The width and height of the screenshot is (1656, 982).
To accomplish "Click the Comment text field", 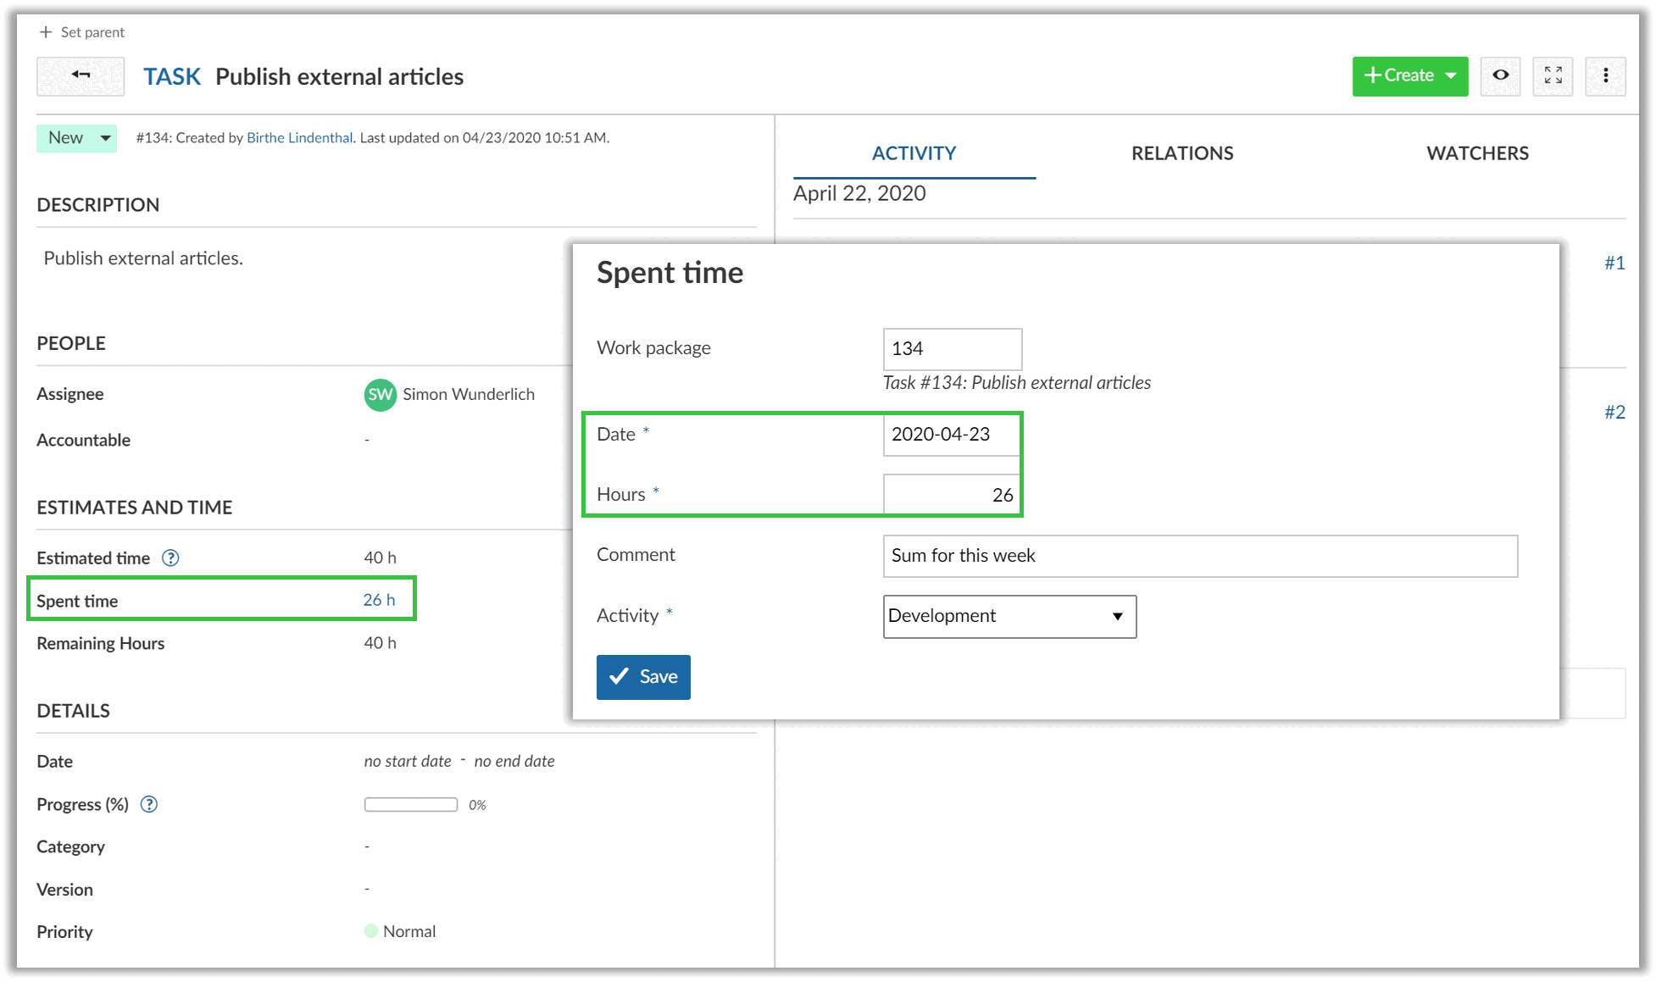I will pyautogui.click(x=1199, y=556).
